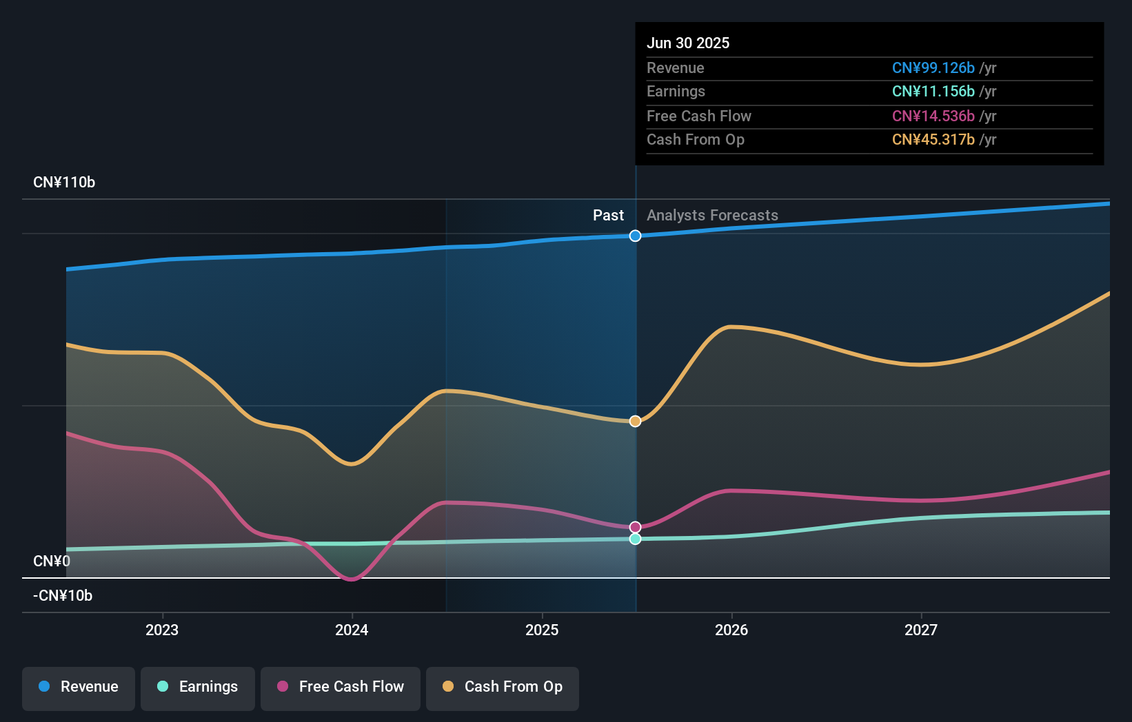Toggle the Cash From Op legend button
The image size is (1132, 722).
click(x=503, y=688)
